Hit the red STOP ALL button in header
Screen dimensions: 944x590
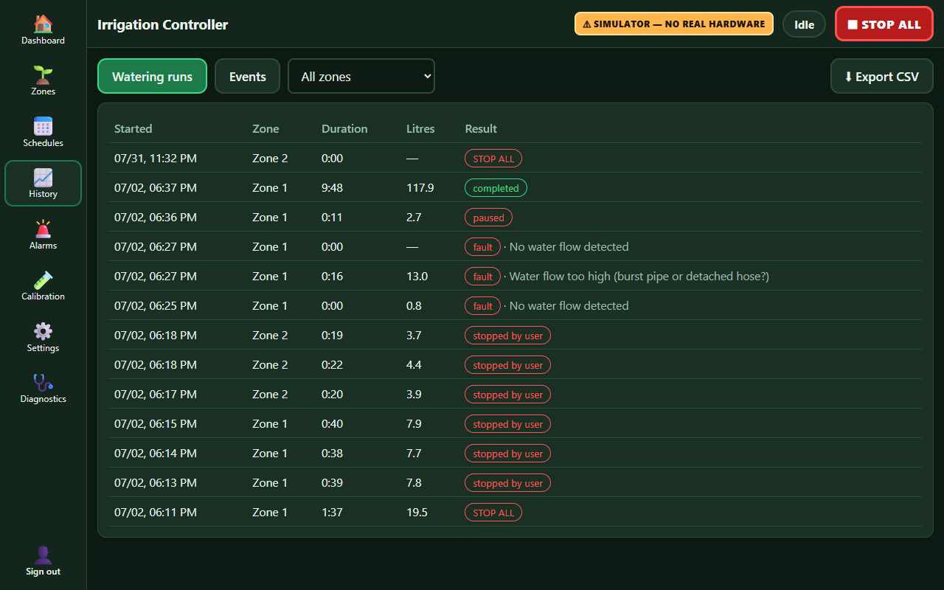pyautogui.click(x=884, y=24)
